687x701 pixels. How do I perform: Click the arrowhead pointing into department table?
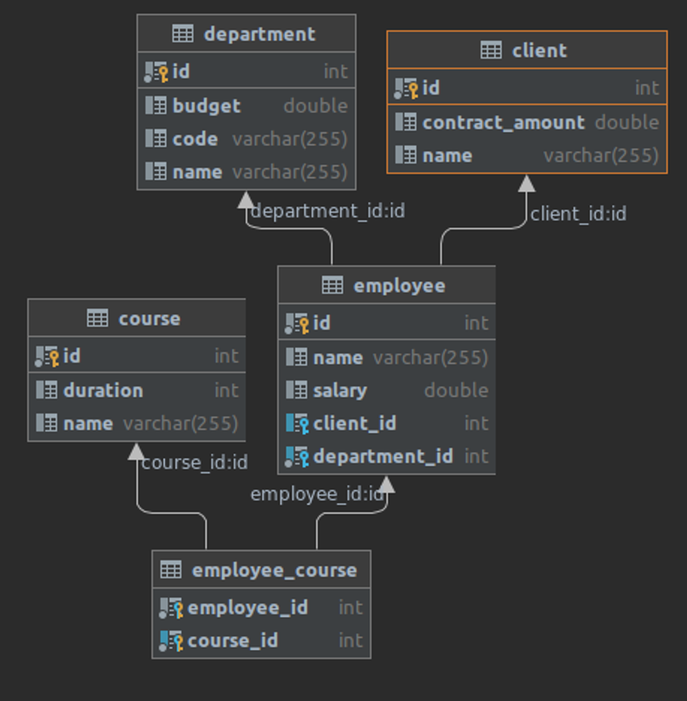pos(246,200)
